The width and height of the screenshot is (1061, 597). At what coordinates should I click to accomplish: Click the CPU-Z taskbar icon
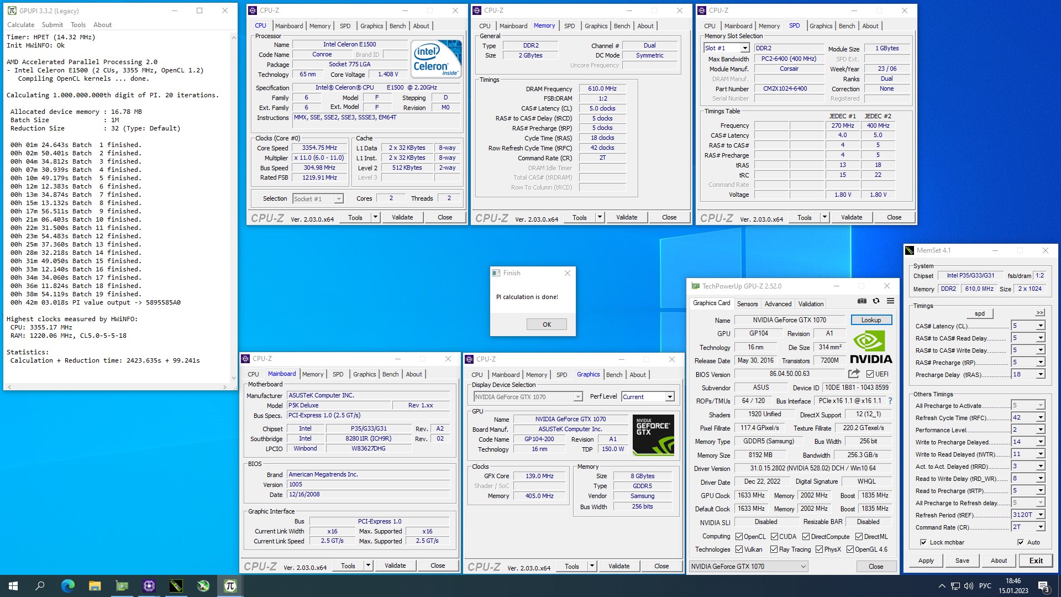pos(149,586)
